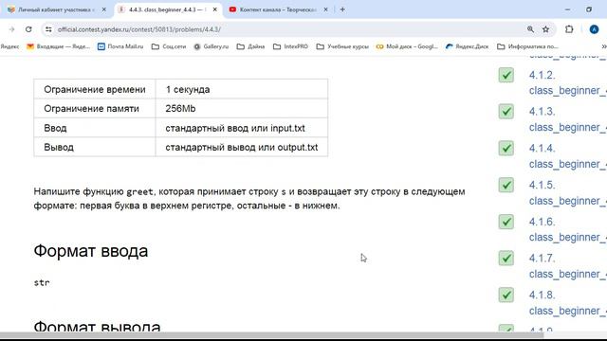Open the Мой диск – Google bookmark

click(407, 46)
